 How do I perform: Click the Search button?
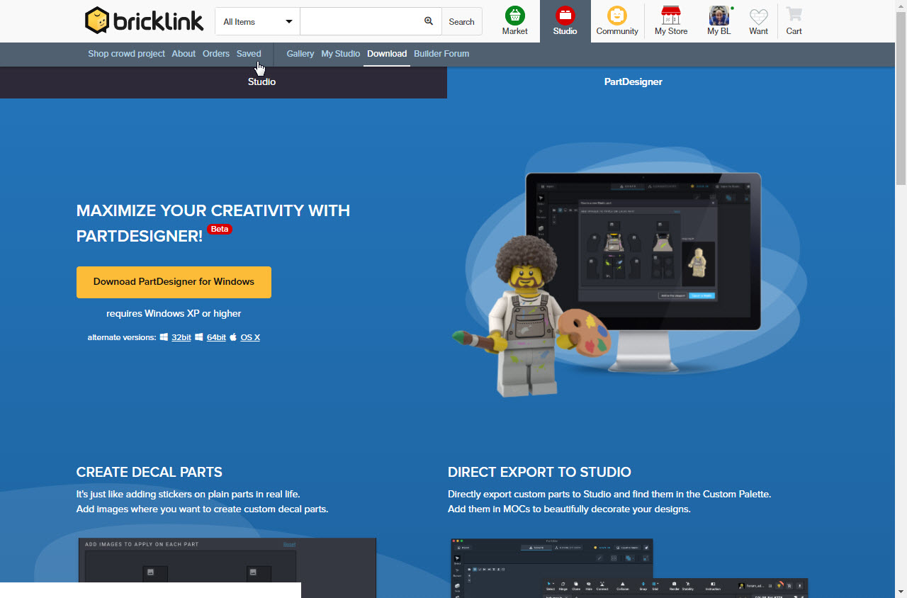461,21
